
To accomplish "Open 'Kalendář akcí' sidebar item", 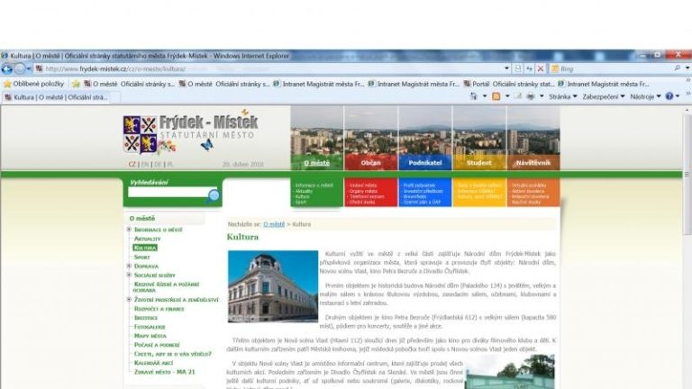I will 153,363.
